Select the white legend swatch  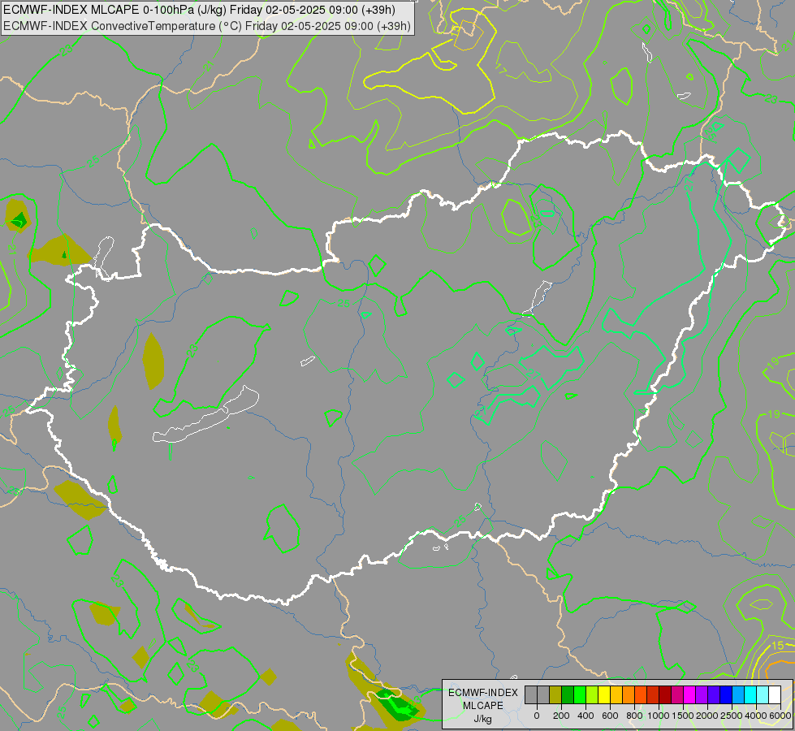(774, 694)
